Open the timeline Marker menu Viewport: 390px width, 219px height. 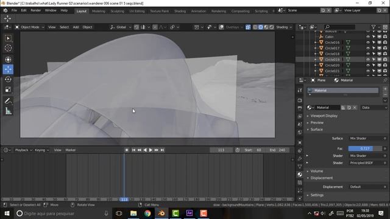pyautogui.click(x=71, y=150)
